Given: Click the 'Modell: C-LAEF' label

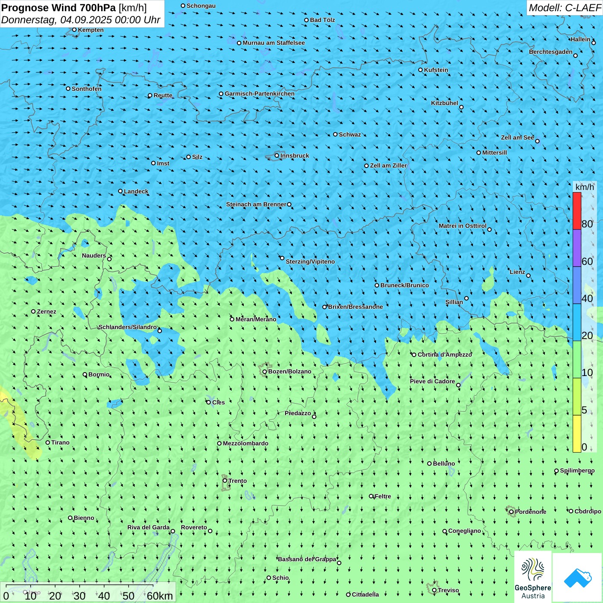Looking at the screenshot, I should (x=564, y=8).
